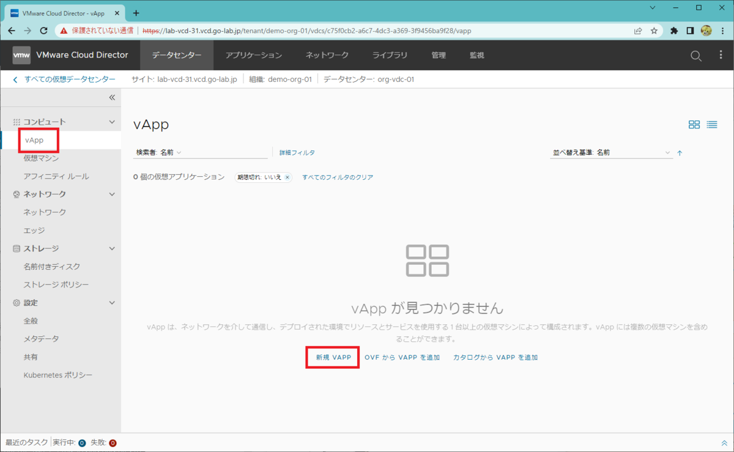Open 詳細フィルタ link
The width and height of the screenshot is (734, 452).
pos(297,153)
